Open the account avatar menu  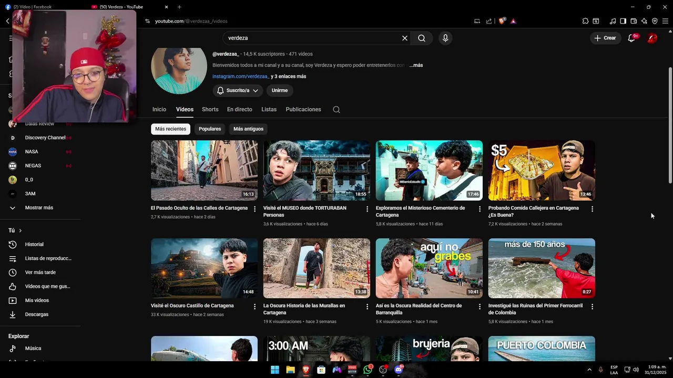point(652,38)
